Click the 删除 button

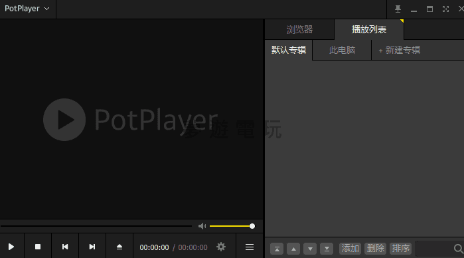pyautogui.click(x=376, y=248)
